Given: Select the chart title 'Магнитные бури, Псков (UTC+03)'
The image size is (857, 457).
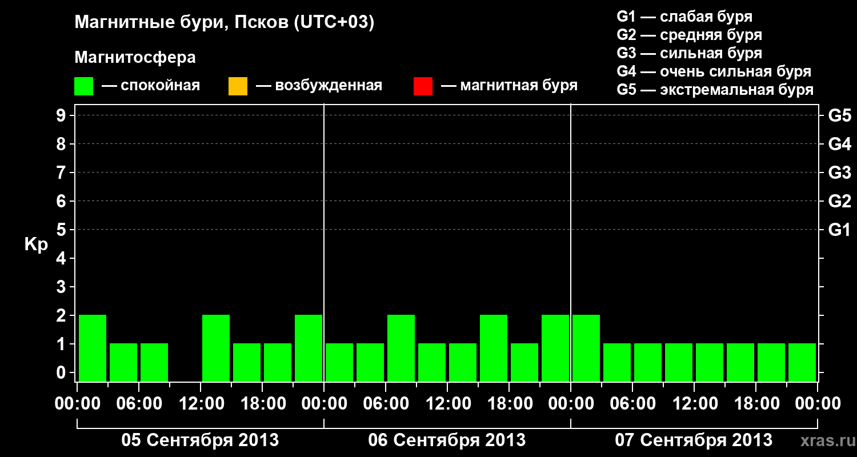Looking at the screenshot, I should click(x=225, y=23).
